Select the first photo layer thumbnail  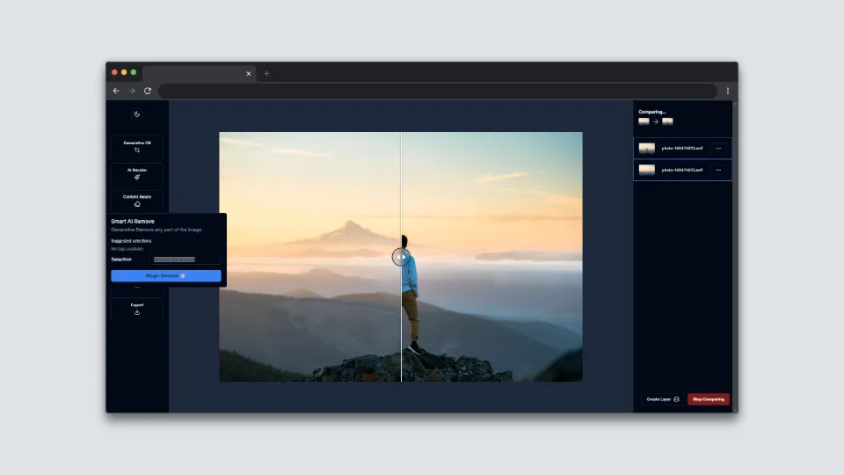646,148
